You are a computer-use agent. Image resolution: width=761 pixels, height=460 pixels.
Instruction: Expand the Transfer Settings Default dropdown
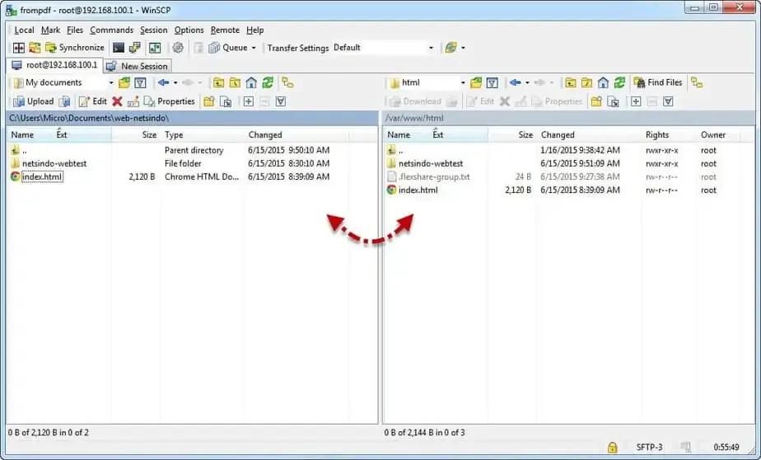coord(431,48)
